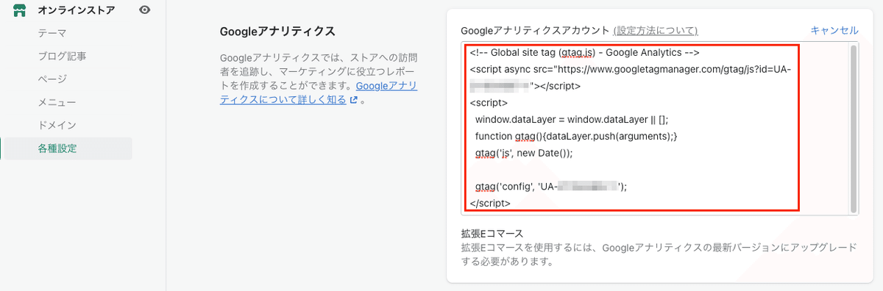Click the external link arrow icon
This screenshot has height=291, width=883.
pyautogui.click(x=353, y=101)
